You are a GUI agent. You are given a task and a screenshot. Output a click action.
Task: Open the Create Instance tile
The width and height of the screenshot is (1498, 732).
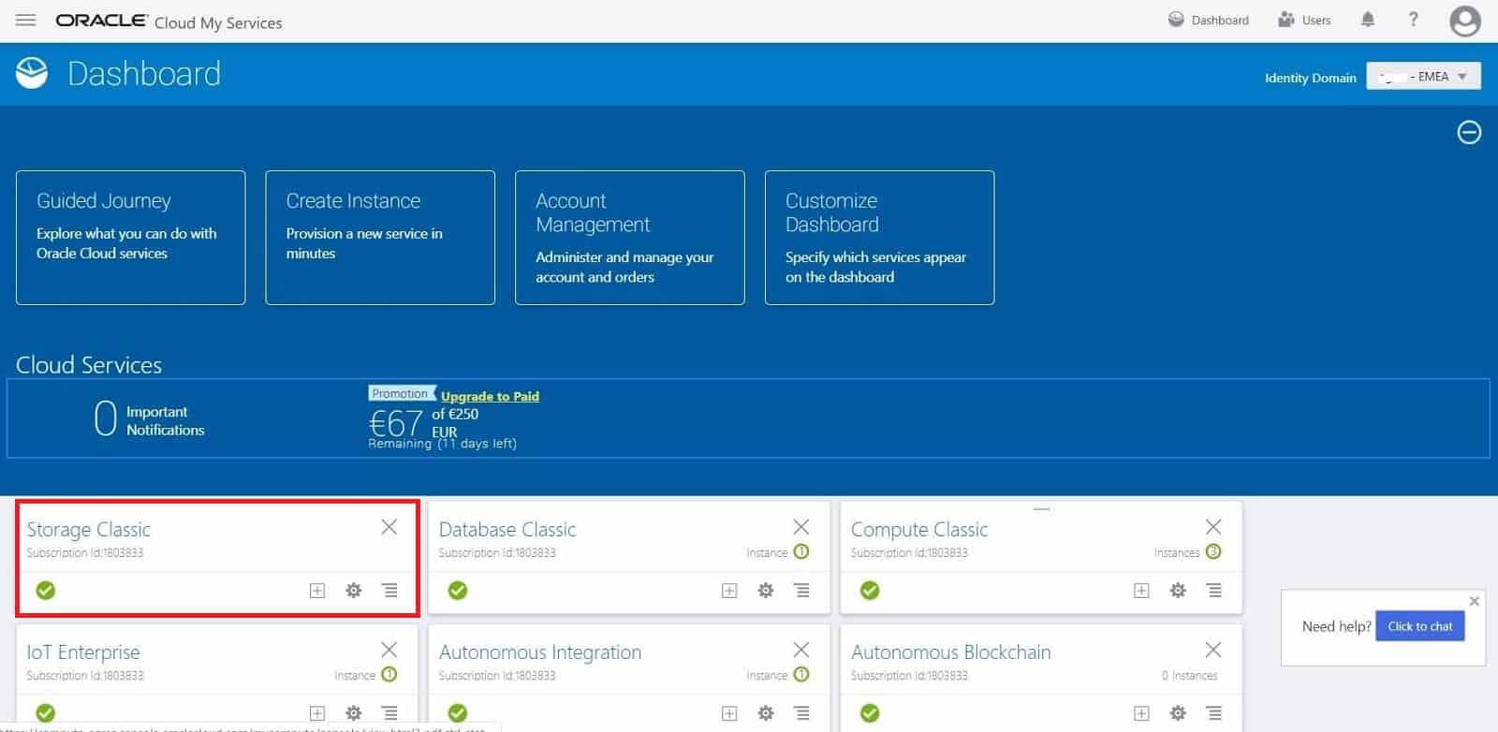click(x=380, y=238)
